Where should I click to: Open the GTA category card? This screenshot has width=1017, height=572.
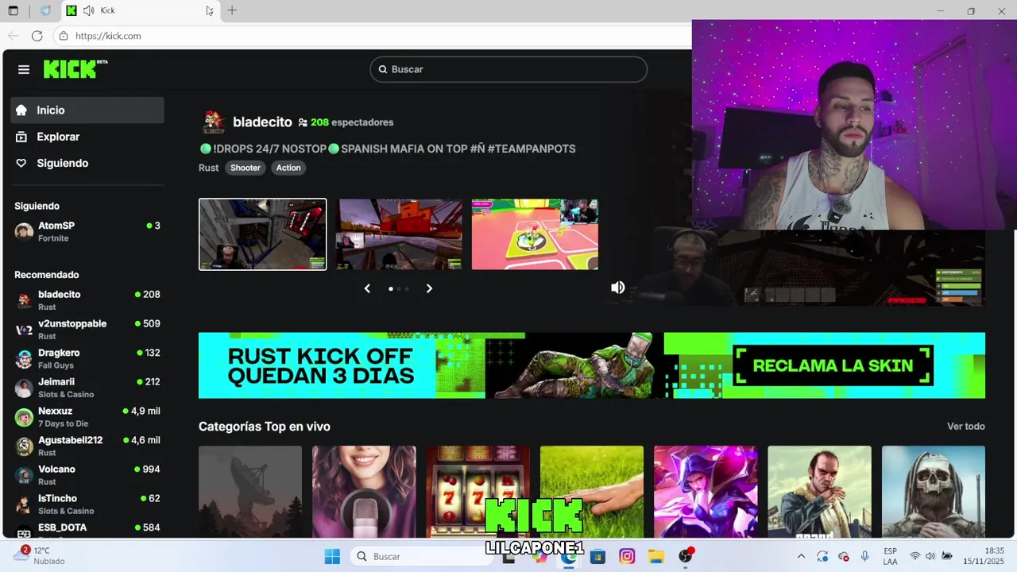coord(819,492)
